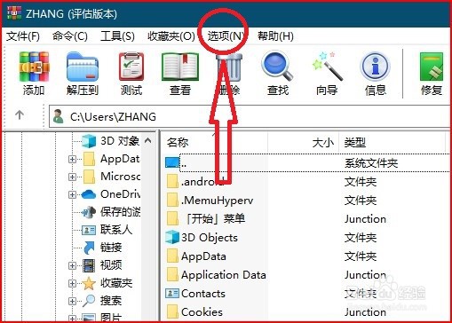Open the Wizard (向导) wand icon
Screen dimensions: 452x323
tap(327, 67)
